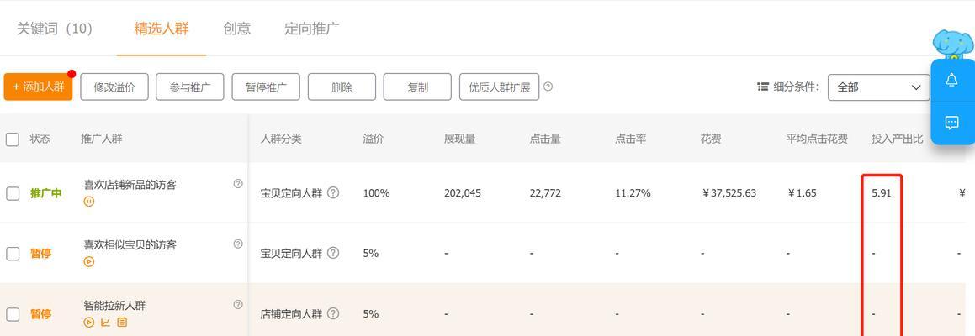This screenshot has height=336, width=975.
Task: Check the 喜欢店铺新品的访客 row checkbox
Action: (x=13, y=193)
